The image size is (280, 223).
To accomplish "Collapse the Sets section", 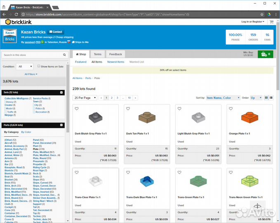I will pos(61,93).
